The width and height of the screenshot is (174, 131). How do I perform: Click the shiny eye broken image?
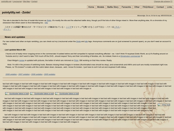tap(164, 105)
